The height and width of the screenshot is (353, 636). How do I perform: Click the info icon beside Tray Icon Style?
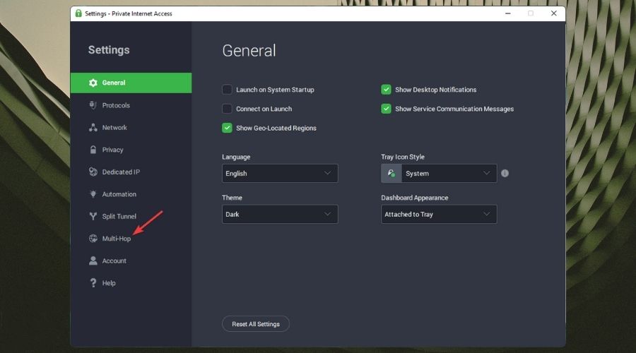pos(505,173)
